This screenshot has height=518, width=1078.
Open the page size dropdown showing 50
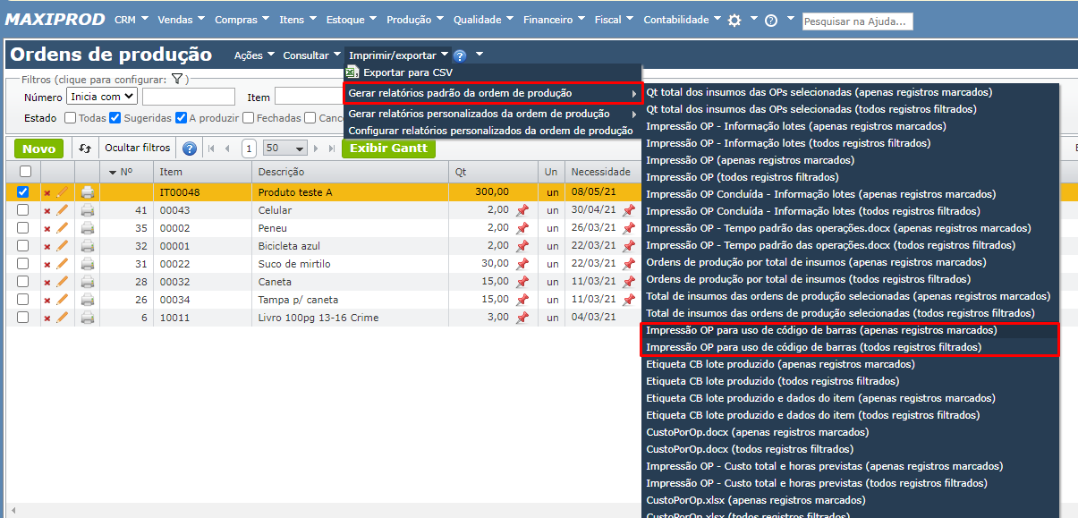(x=285, y=149)
